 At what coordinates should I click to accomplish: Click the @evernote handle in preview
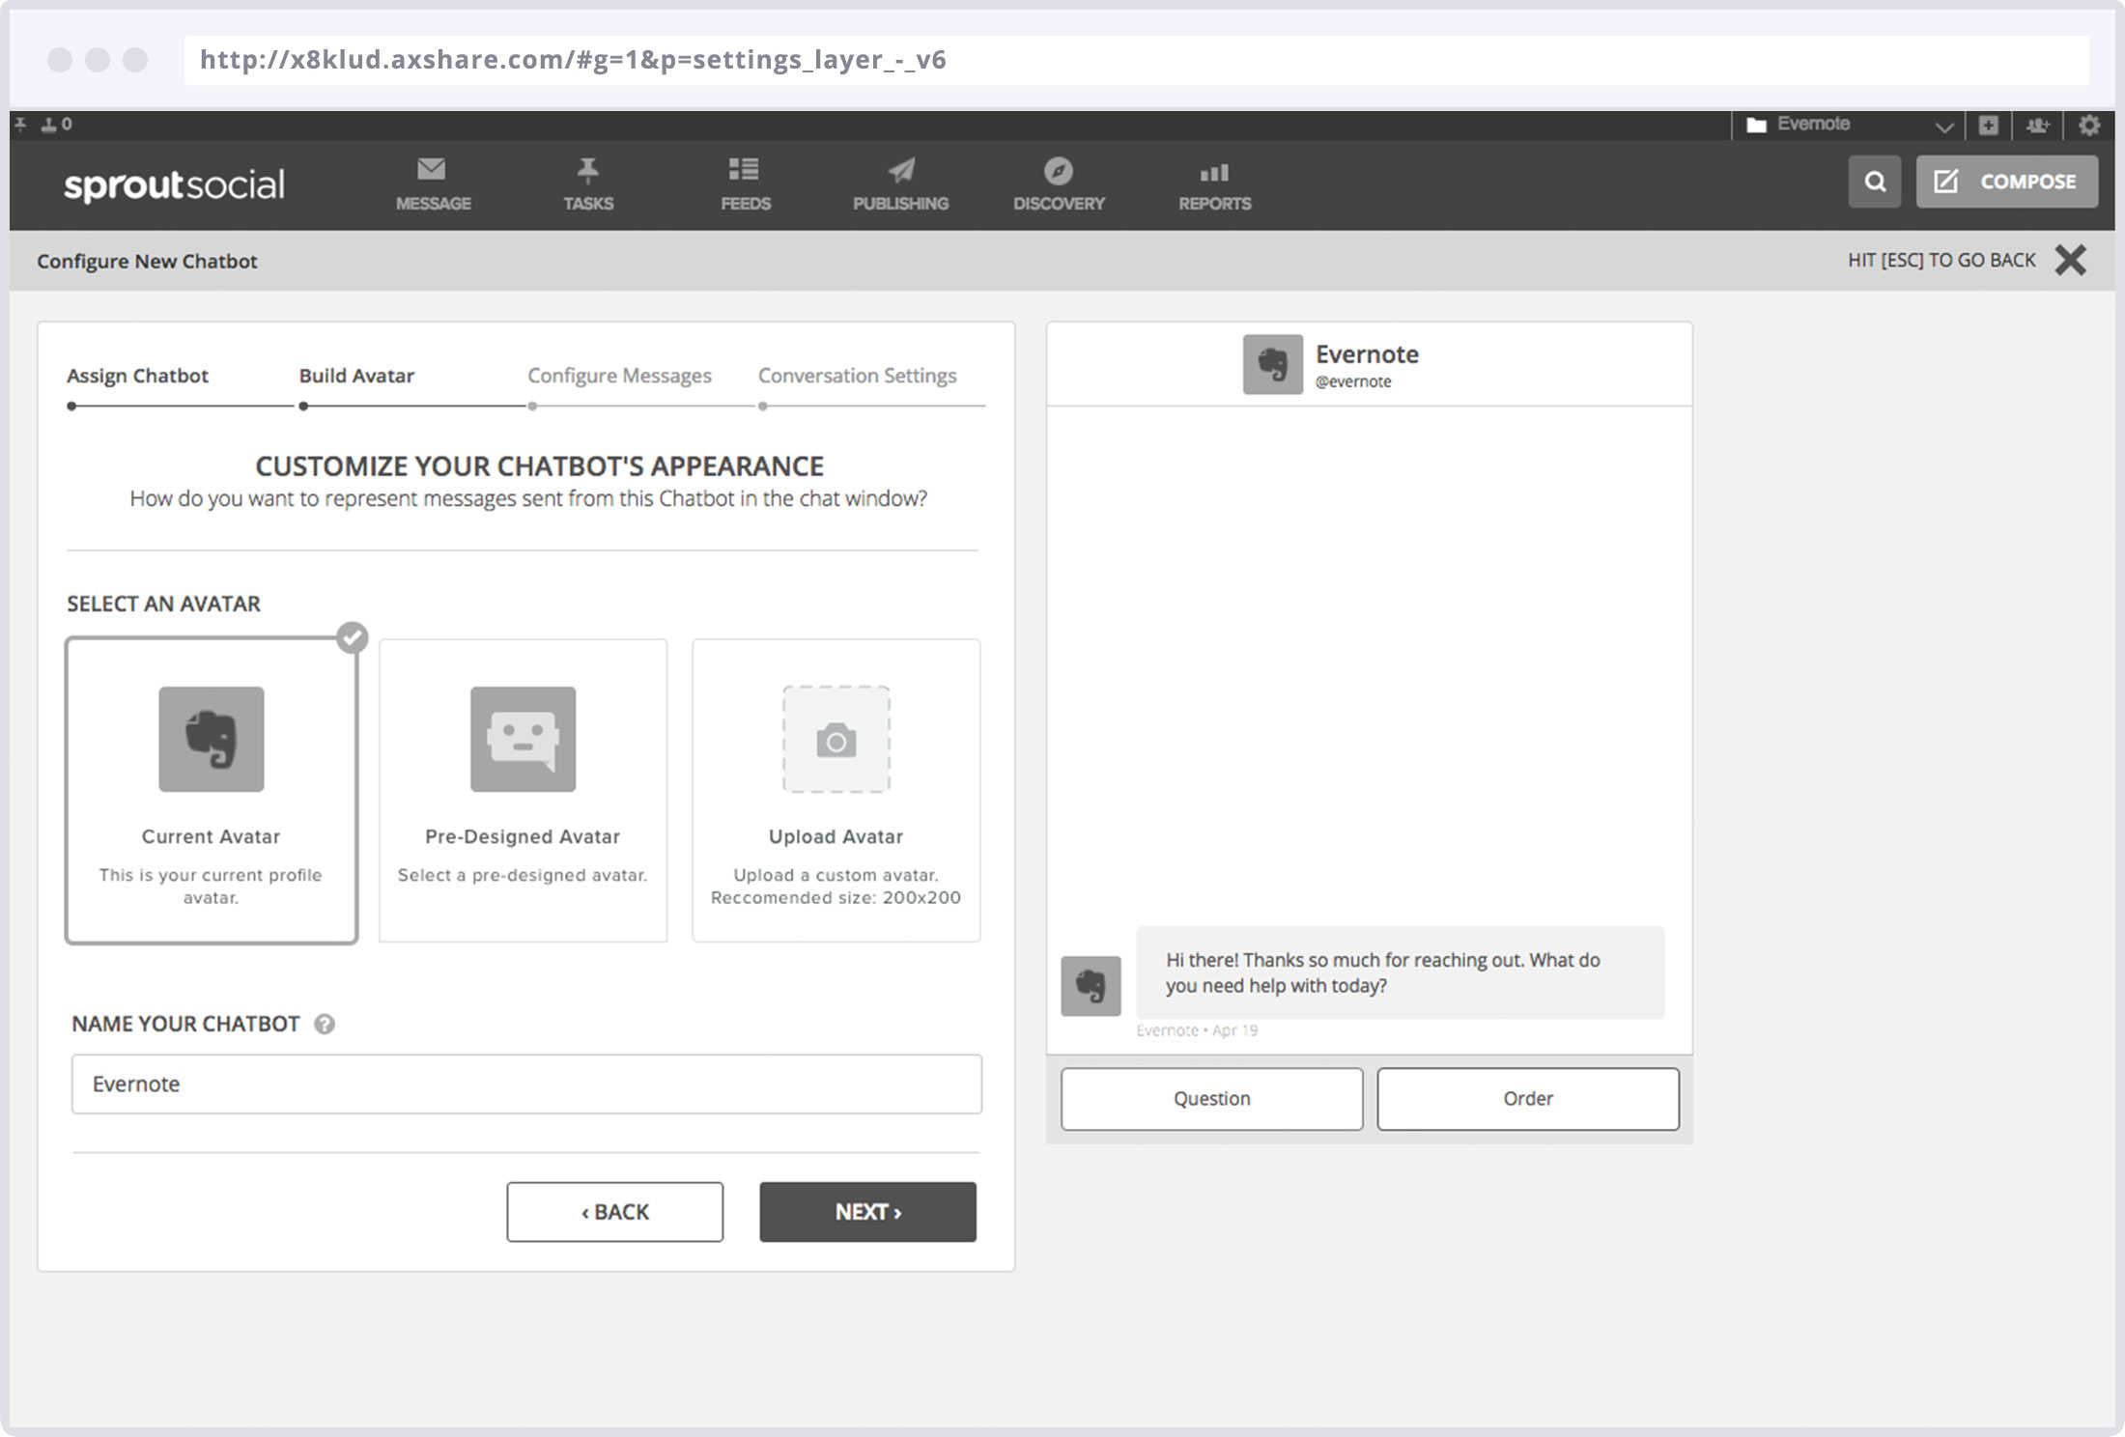[1353, 381]
